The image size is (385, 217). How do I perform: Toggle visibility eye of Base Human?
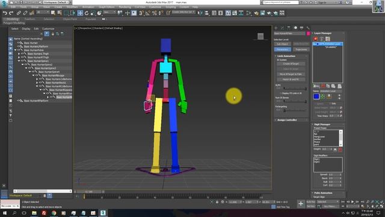point(18,43)
